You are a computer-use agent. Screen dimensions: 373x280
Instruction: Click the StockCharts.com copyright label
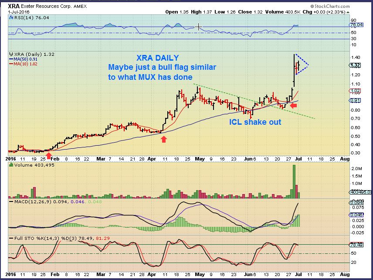point(330,6)
